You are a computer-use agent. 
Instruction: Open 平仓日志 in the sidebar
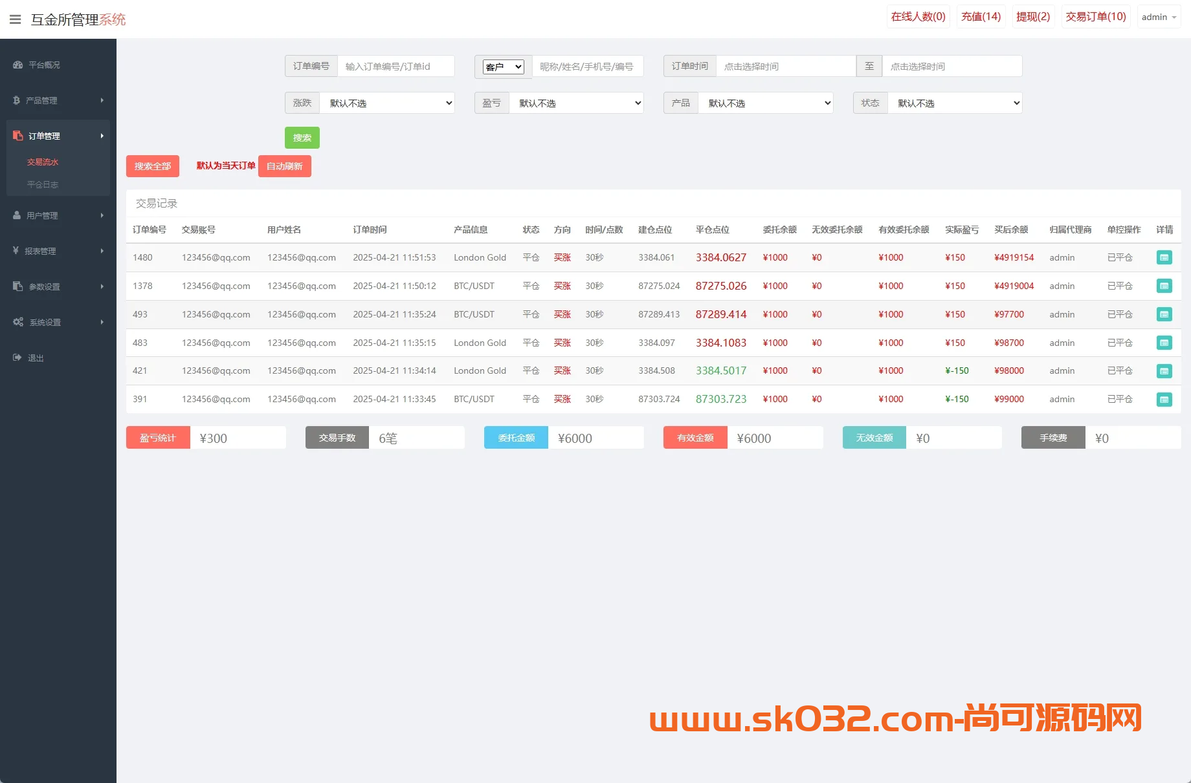pyautogui.click(x=43, y=184)
